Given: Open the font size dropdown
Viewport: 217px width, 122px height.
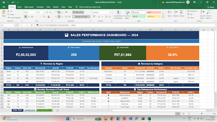Looking at the screenshot, I should [x=44, y=12].
